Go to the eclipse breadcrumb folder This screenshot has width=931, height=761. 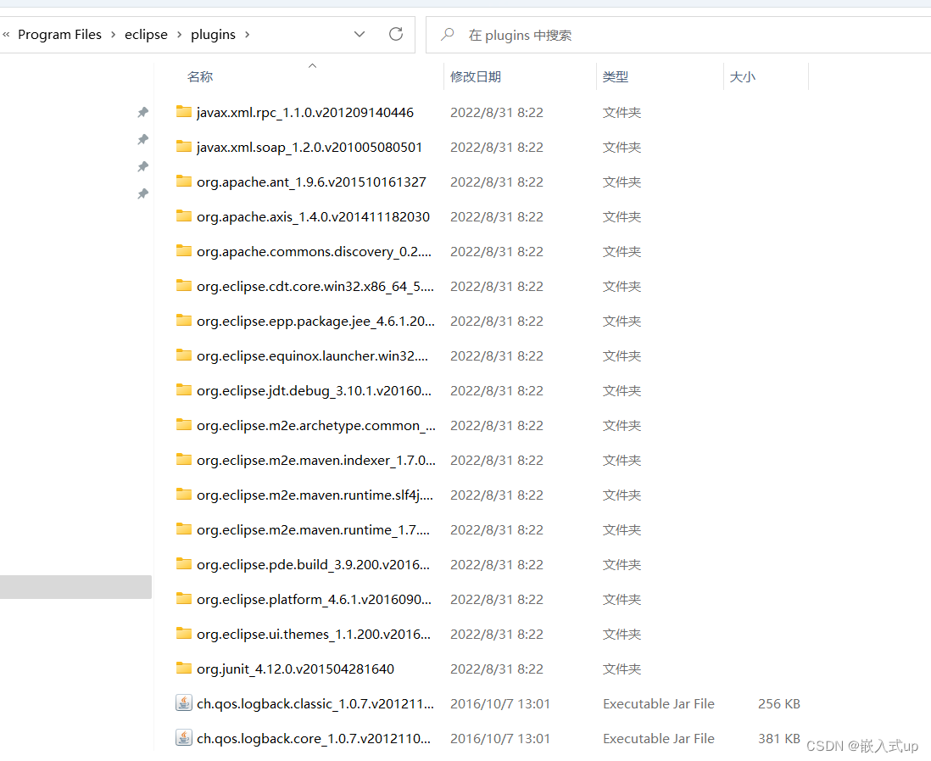pyautogui.click(x=146, y=35)
